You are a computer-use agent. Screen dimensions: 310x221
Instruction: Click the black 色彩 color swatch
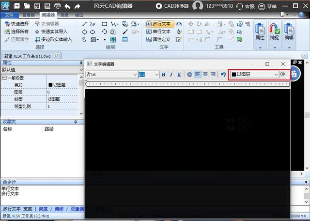tap(50, 85)
